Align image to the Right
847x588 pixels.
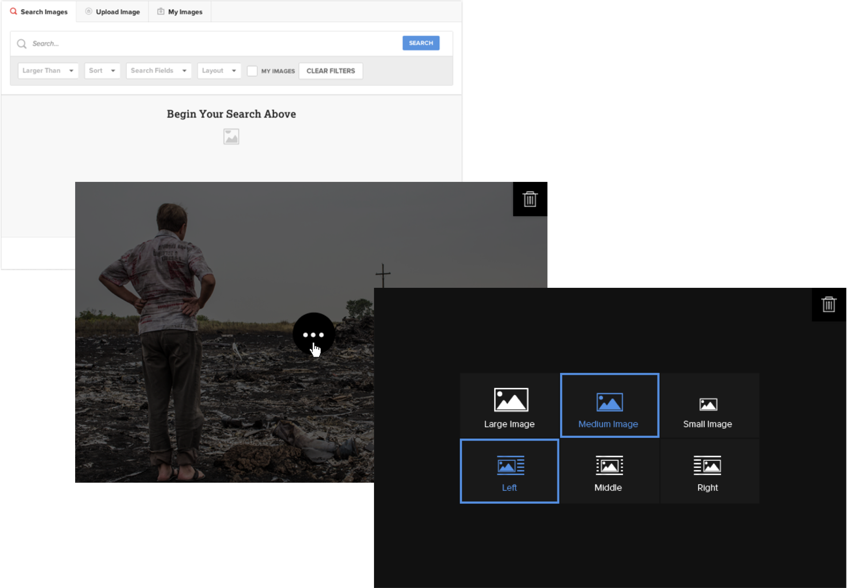(709, 471)
